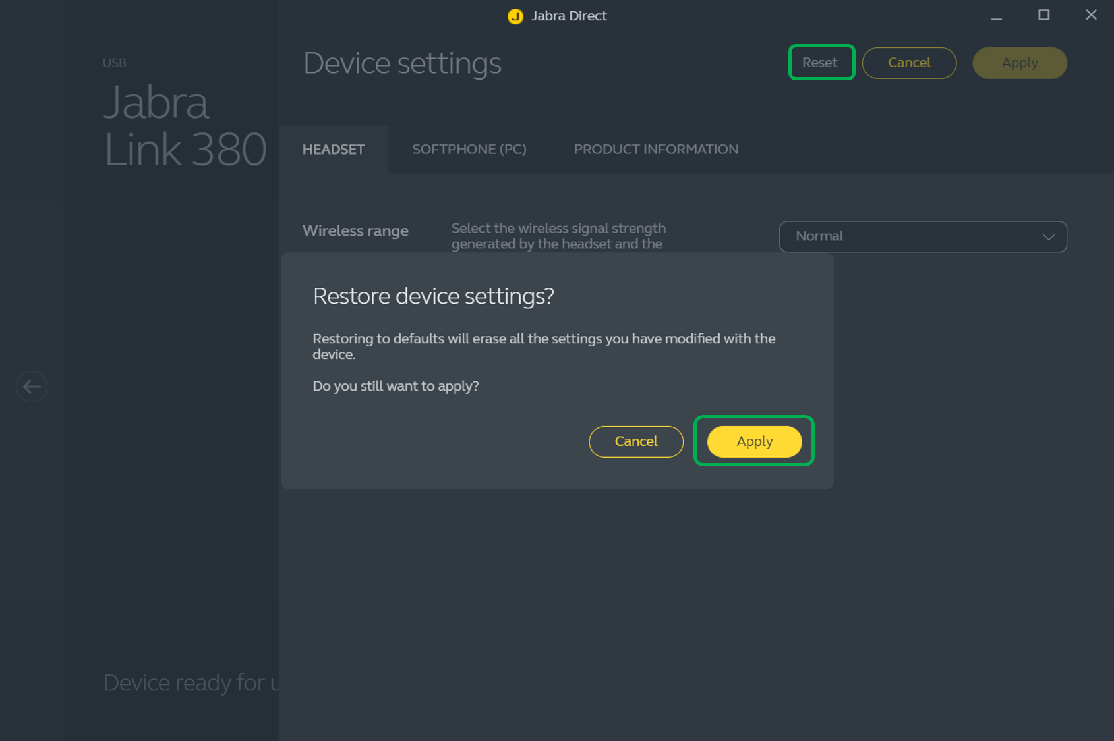Maximize the Jabra Direct window
1114x741 pixels.
coord(1043,15)
